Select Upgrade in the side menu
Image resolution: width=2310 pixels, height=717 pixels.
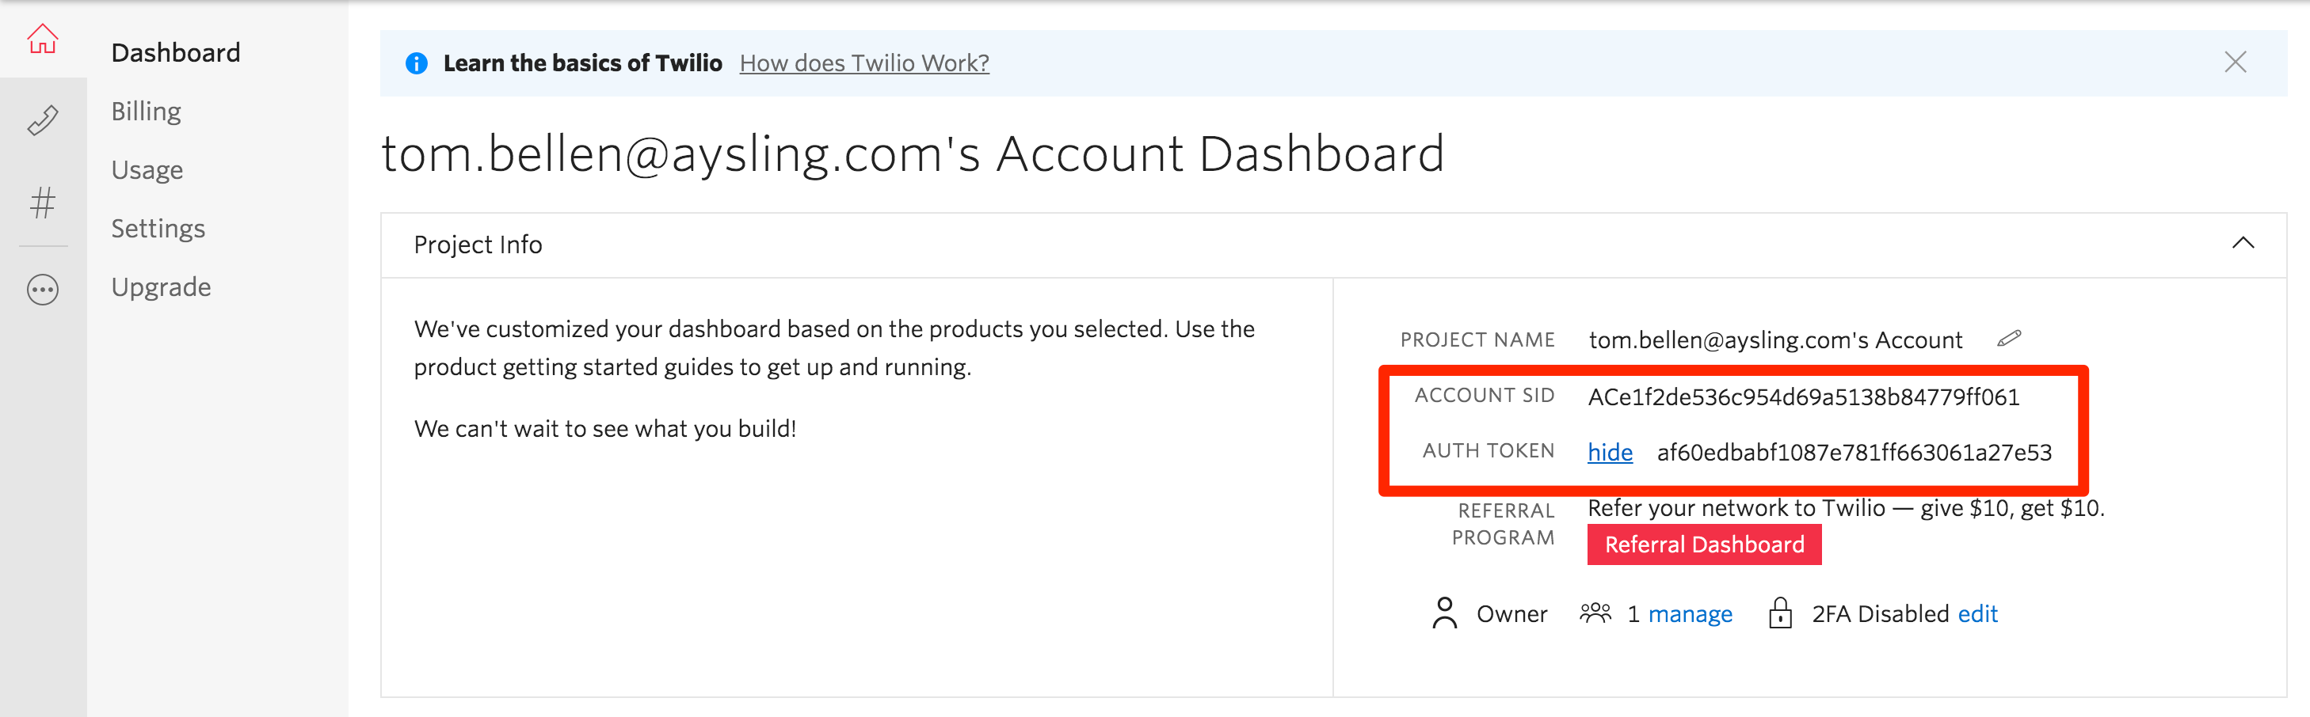click(162, 286)
